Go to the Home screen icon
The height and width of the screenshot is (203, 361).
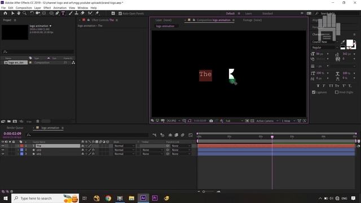point(5,14)
